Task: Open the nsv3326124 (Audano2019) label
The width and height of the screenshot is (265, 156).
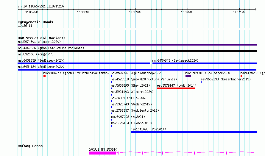Action: [x=132, y=123]
